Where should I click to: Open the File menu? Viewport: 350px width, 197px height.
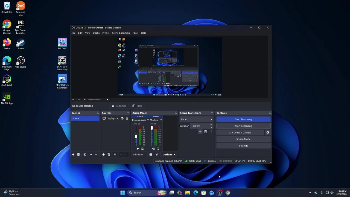[x=74, y=33]
